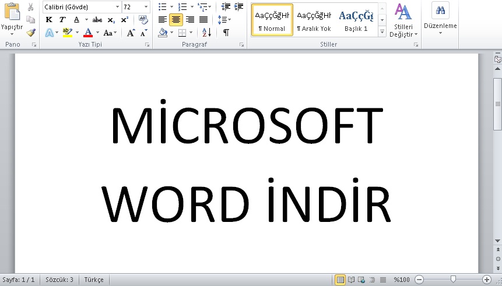Open the Yapıştır paste options arrow
This screenshot has width=502, height=286.
(x=12, y=34)
